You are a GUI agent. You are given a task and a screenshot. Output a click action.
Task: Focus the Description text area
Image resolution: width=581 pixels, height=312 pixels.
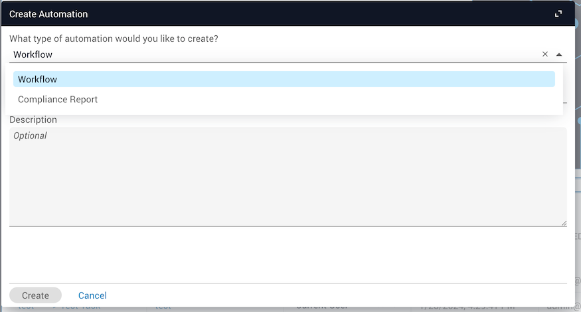[288, 179]
